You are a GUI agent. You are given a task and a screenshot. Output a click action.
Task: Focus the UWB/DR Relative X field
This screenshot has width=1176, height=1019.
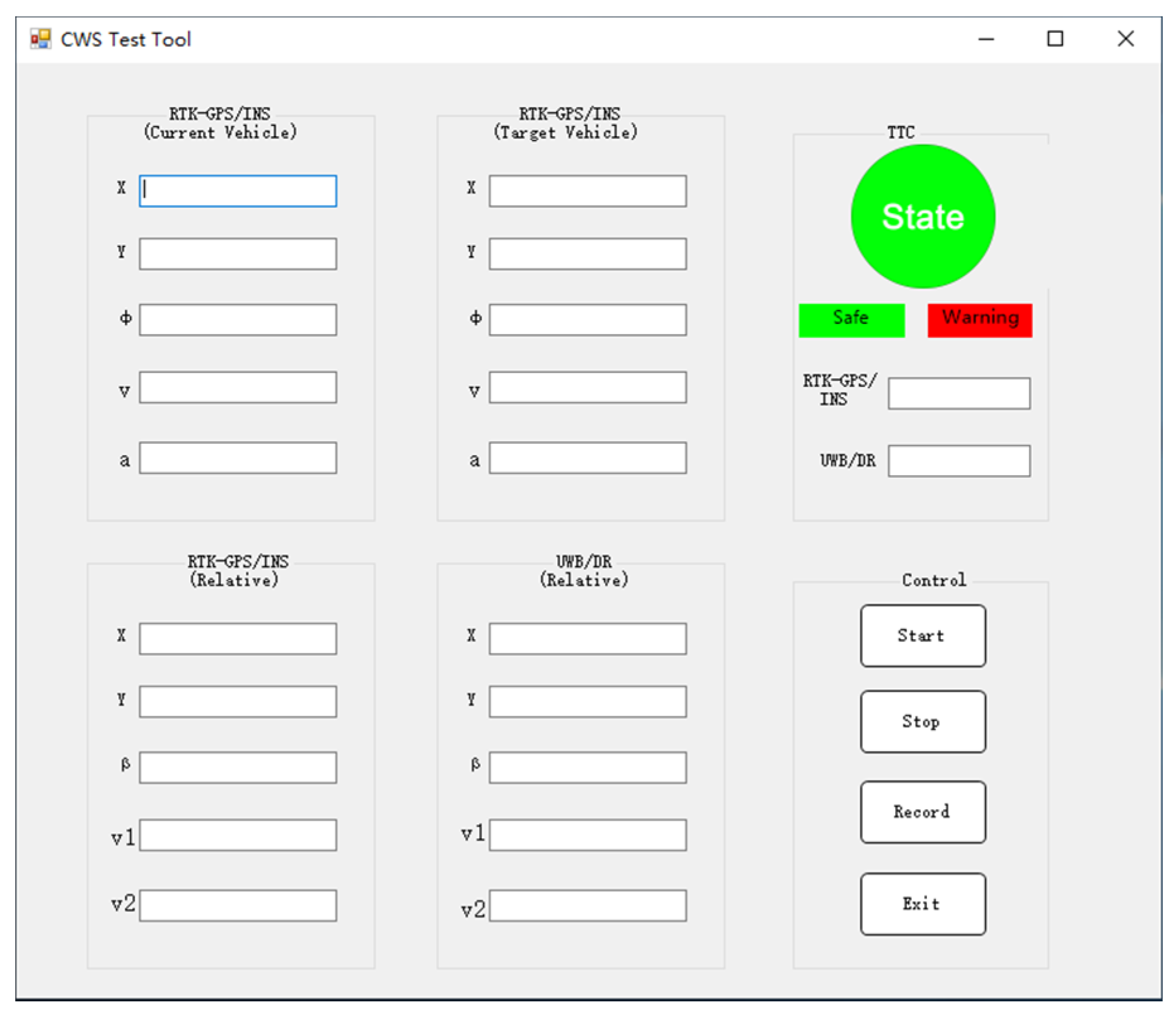pyautogui.click(x=587, y=639)
